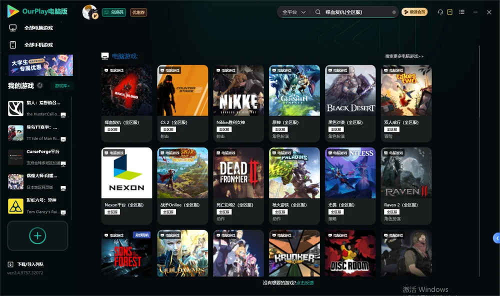Open the Counter Strike 2 cover
This screenshot has height=296, width=500.
pos(182,90)
